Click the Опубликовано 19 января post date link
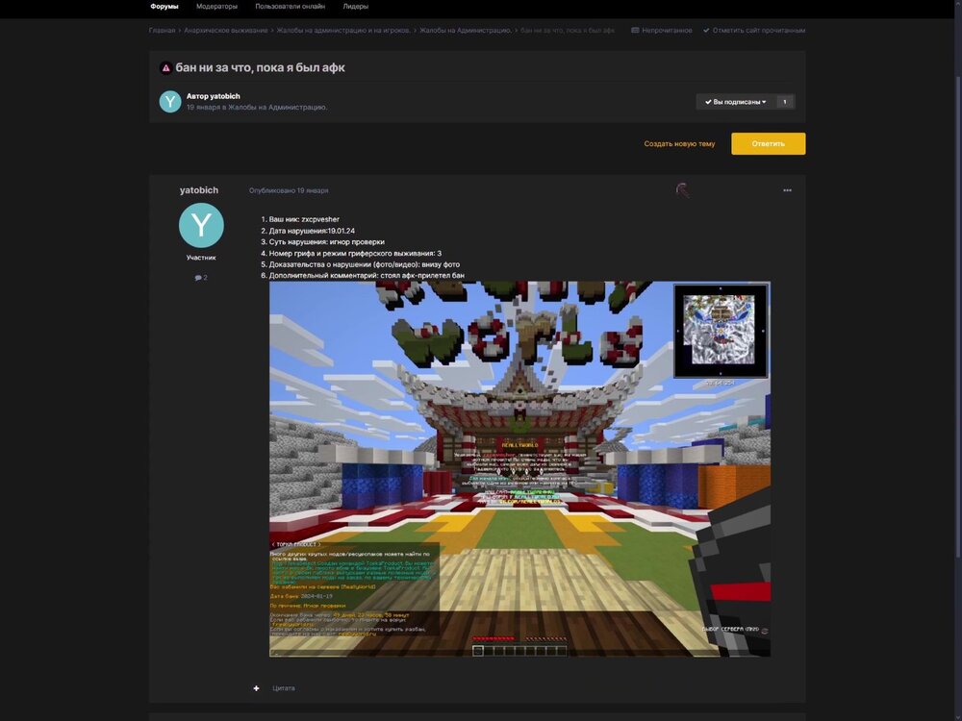The width and height of the screenshot is (962, 721). point(289,190)
